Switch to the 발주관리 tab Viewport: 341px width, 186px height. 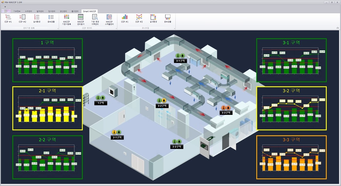pyautogui.click(x=40, y=11)
